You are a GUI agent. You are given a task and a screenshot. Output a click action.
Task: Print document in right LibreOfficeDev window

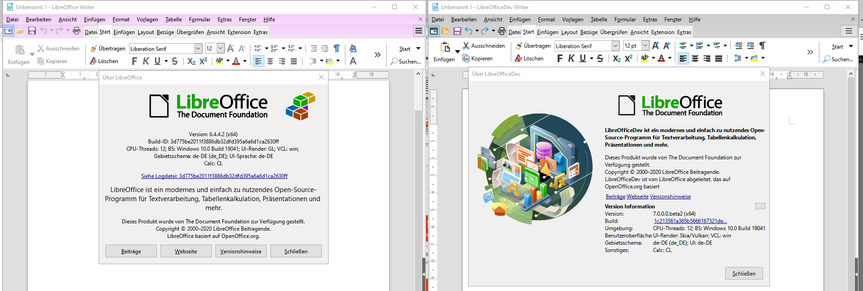pos(502,31)
